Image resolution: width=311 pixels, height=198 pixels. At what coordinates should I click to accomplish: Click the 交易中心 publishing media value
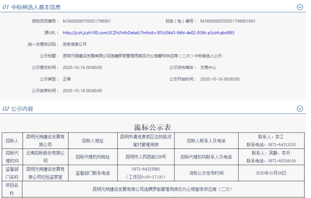pyautogui.click(x=208, y=67)
